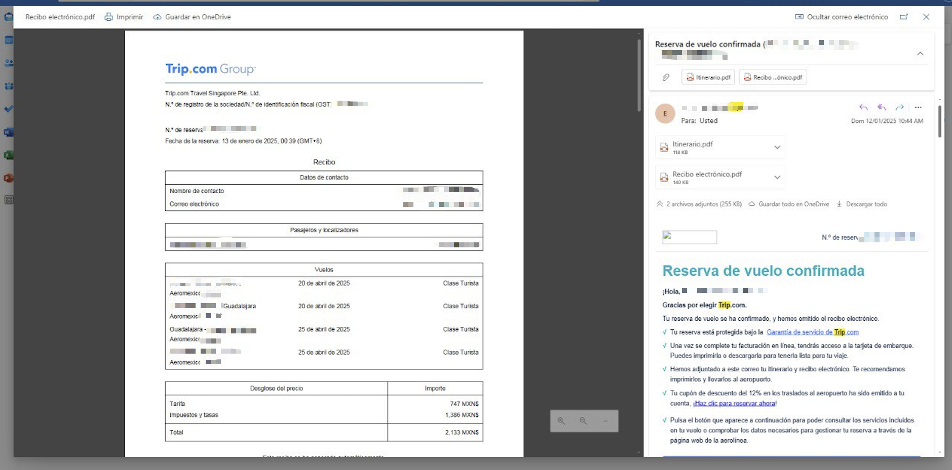Click the Para: Usted recipient line
952x470 pixels.
[699, 121]
